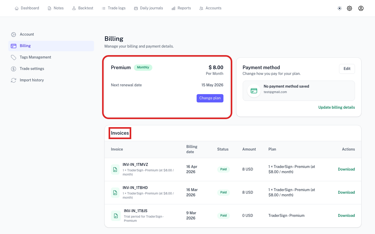Toggle the light/dark theme sun icon
The height and width of the screenshot is (234, 375).
(x=340, y=8)
